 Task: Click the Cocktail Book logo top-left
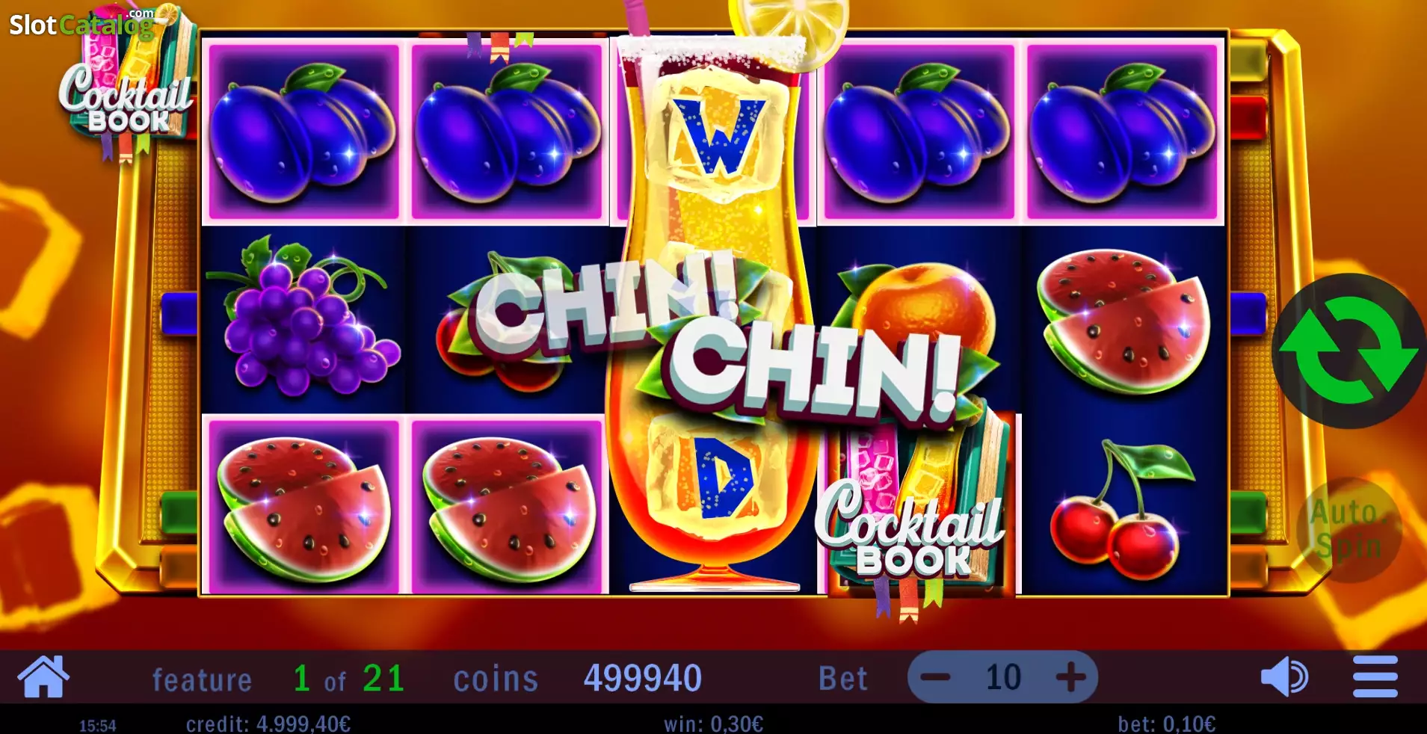coord(127,84)
